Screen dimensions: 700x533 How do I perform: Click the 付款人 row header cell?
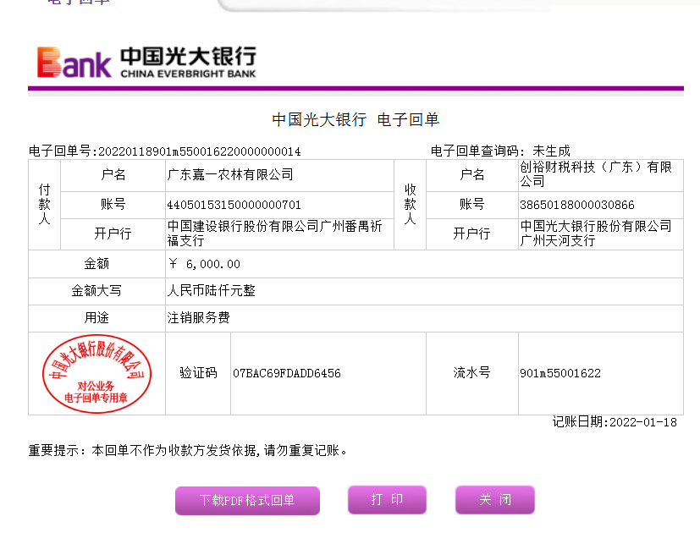pyautogui.click(x=44, y=205)
